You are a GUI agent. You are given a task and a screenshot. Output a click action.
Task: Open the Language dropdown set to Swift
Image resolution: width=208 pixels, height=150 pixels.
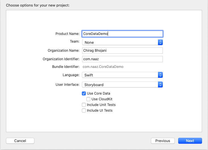(x=122, y=75)
